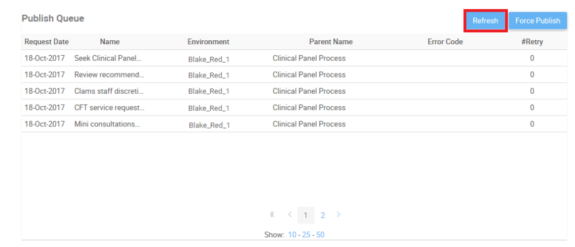Select the Mini consultations... row

(107, 124)
